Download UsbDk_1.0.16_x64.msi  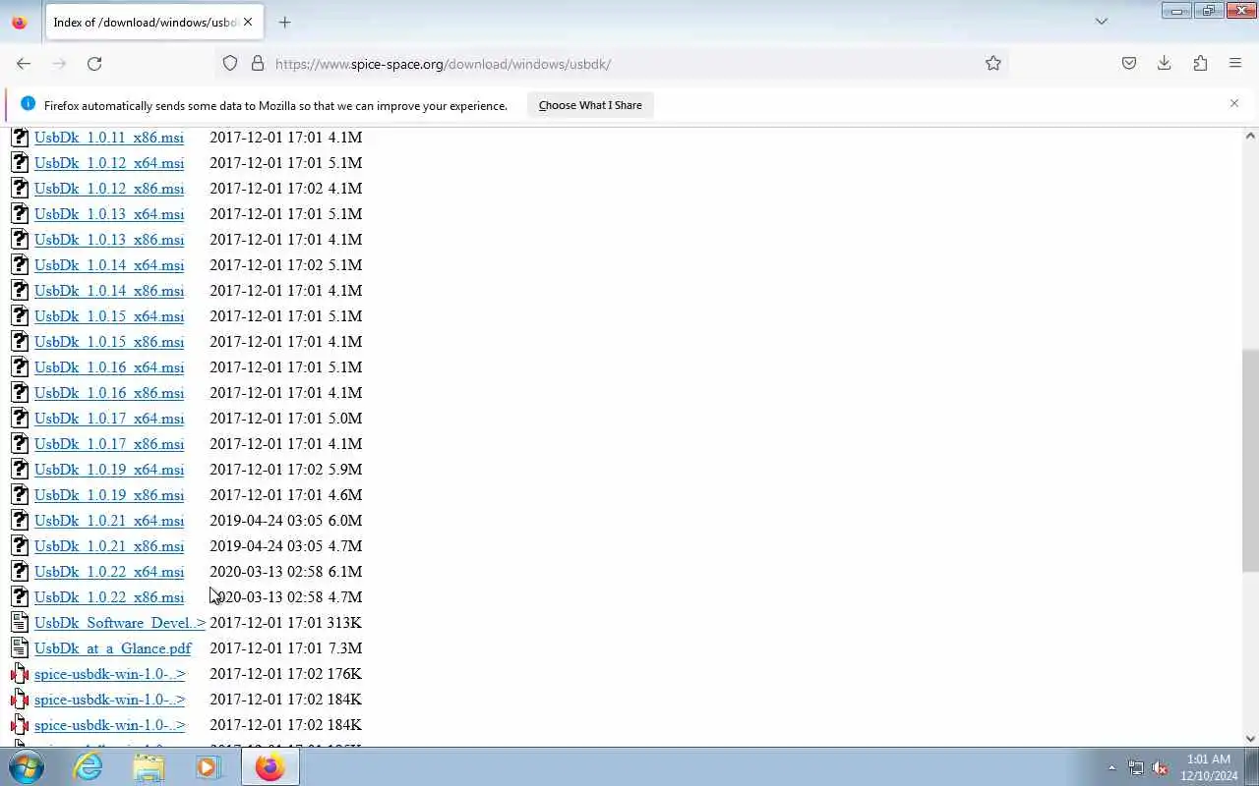(109, 367)
